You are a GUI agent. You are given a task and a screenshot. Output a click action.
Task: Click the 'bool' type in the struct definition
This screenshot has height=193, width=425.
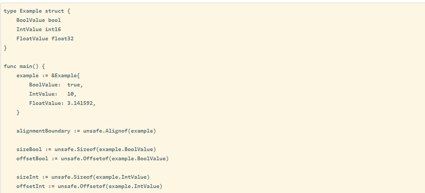54,20
